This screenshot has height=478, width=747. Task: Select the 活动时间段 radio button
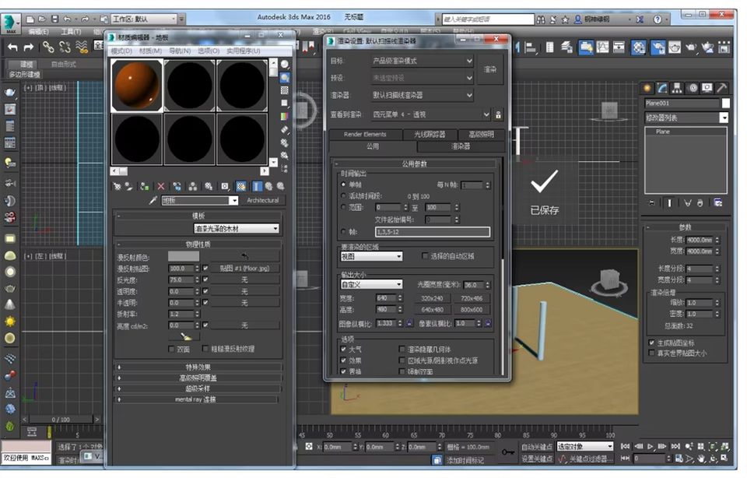click(x=344, y=196)
